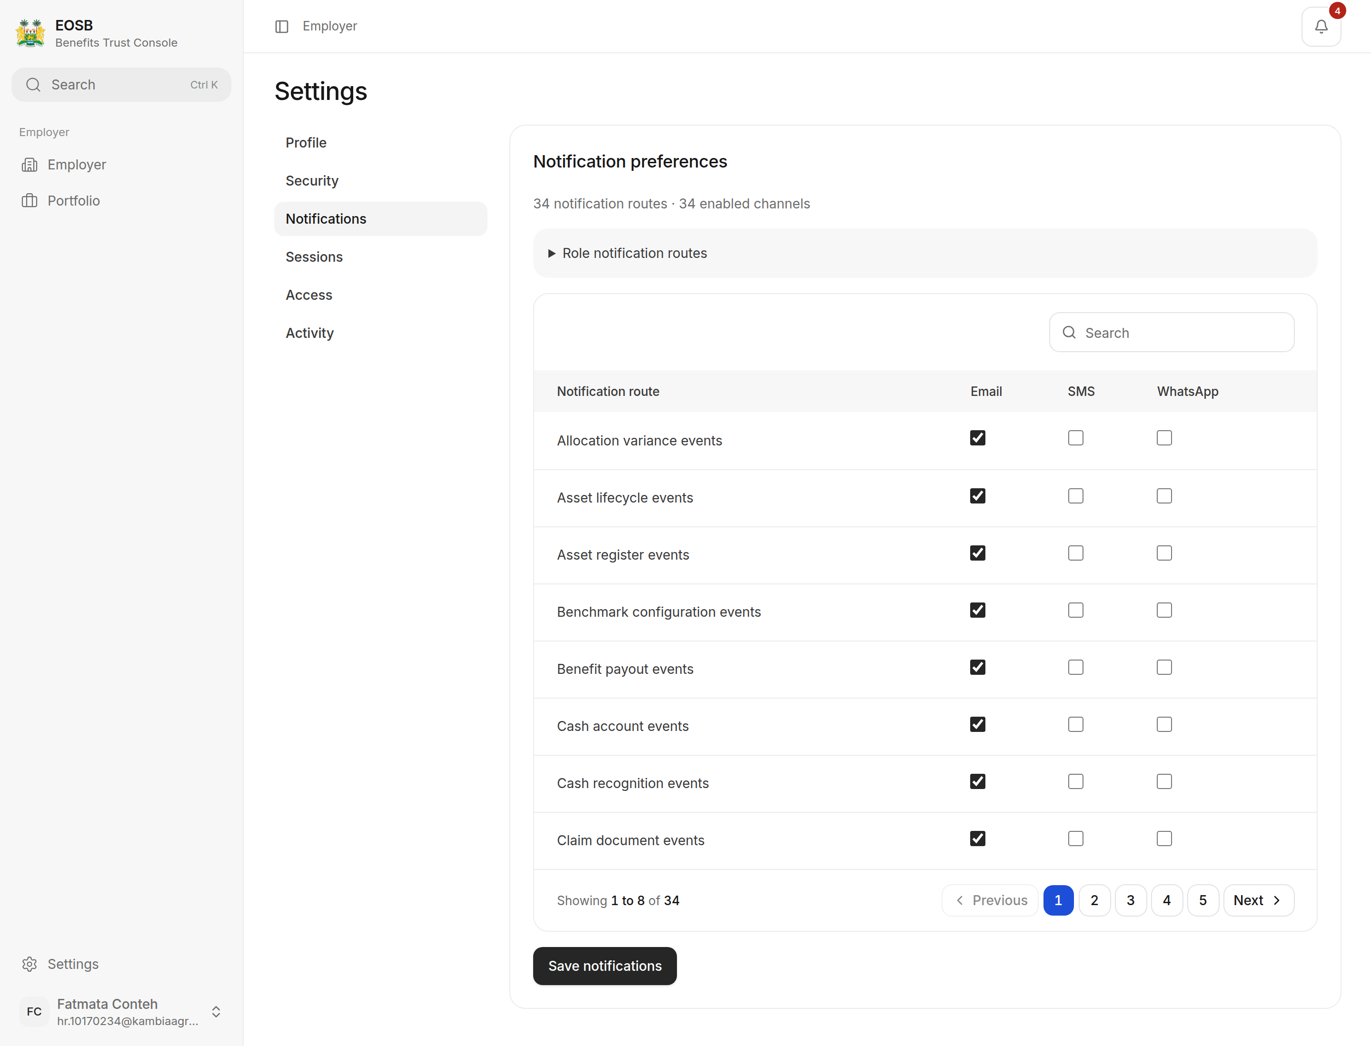This screenshot has width=1371, height=1046.
Task: Go to Next page of routes
Action: point(1258,900)
